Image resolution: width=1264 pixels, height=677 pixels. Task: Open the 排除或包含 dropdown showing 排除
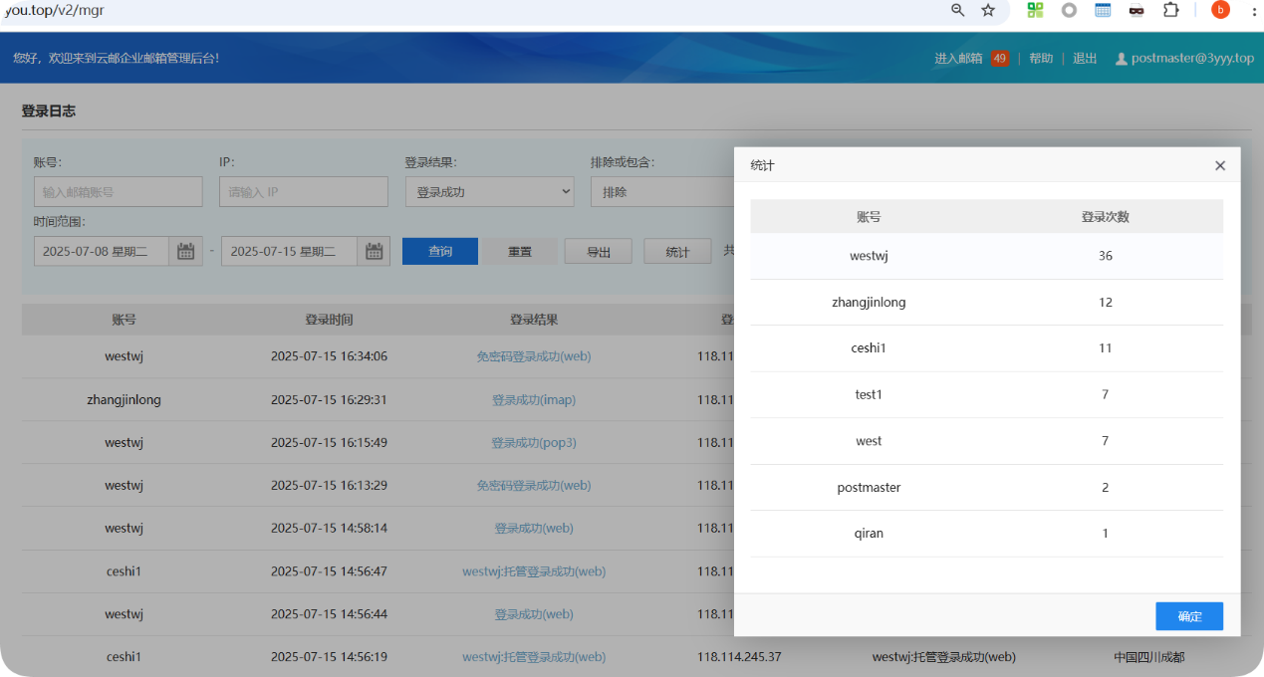click(661, 192)
